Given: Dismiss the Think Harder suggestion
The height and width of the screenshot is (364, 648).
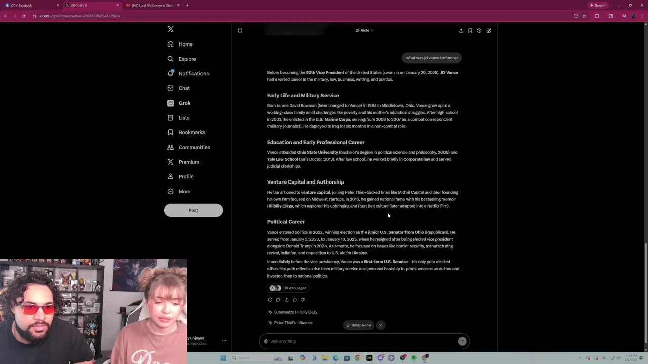Looking at the screenshot, I should coord(381,325).
